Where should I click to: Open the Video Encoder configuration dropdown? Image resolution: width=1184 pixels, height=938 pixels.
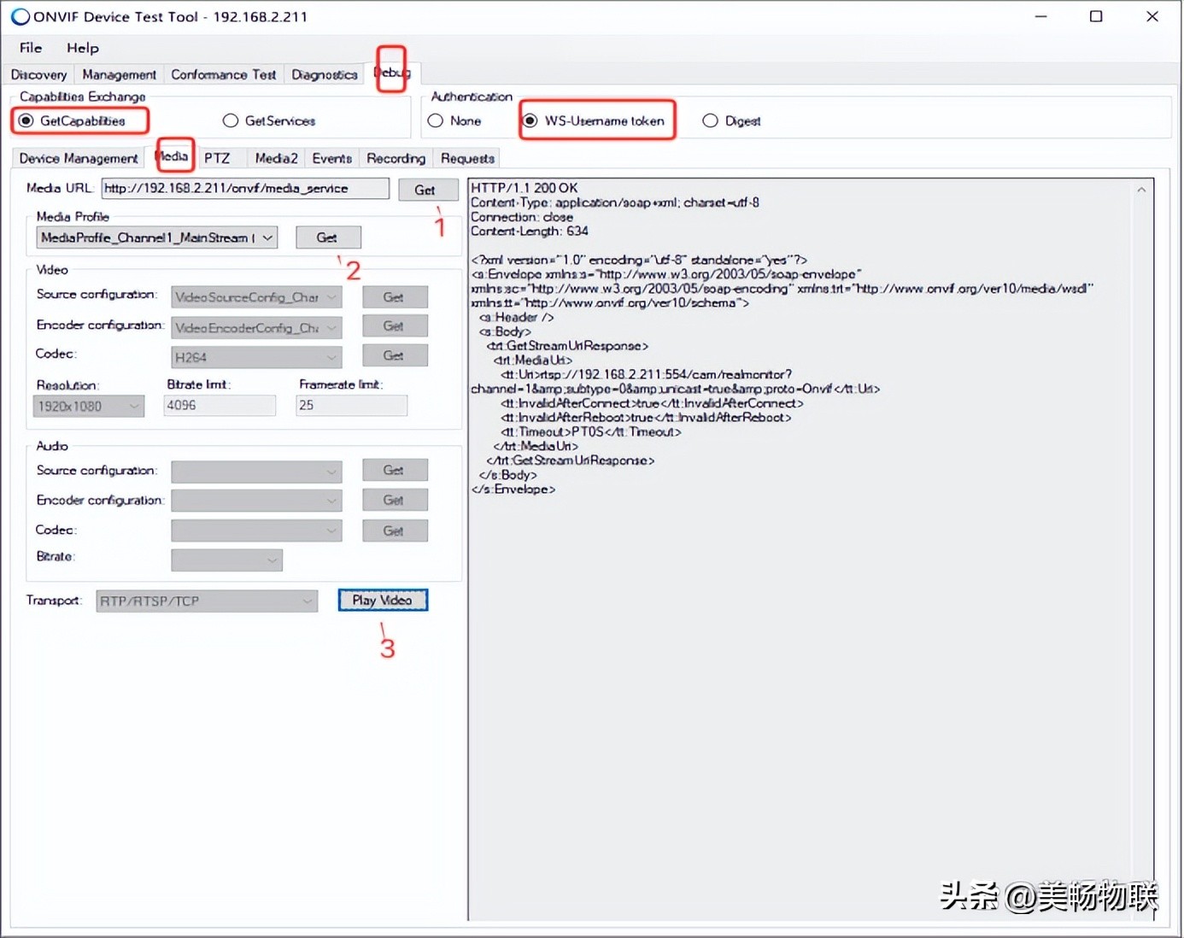click(x=256, y=327)
